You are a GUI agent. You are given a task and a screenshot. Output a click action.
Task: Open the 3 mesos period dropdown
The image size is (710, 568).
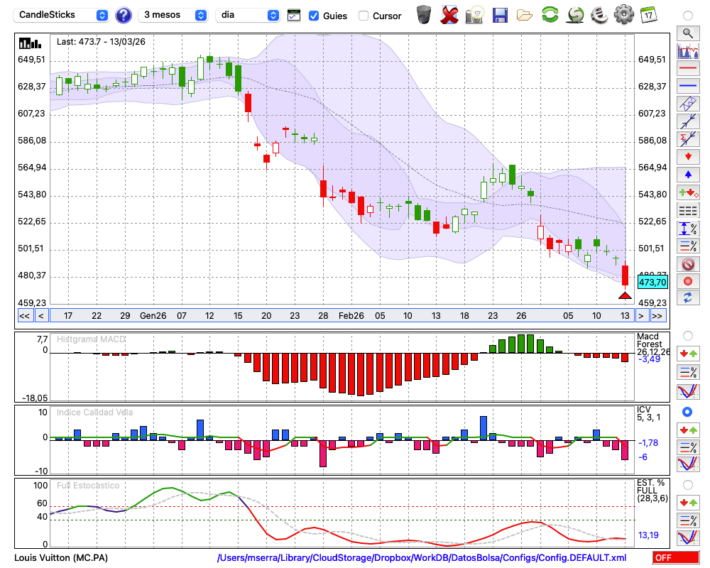[x=173, y=15]
